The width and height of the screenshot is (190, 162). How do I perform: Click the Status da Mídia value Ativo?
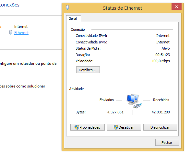pos(166,48)
